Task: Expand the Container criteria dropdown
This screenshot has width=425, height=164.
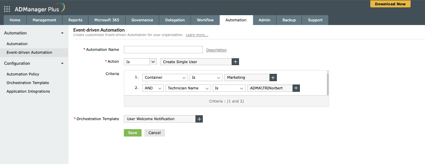Action: click(165, 77)
